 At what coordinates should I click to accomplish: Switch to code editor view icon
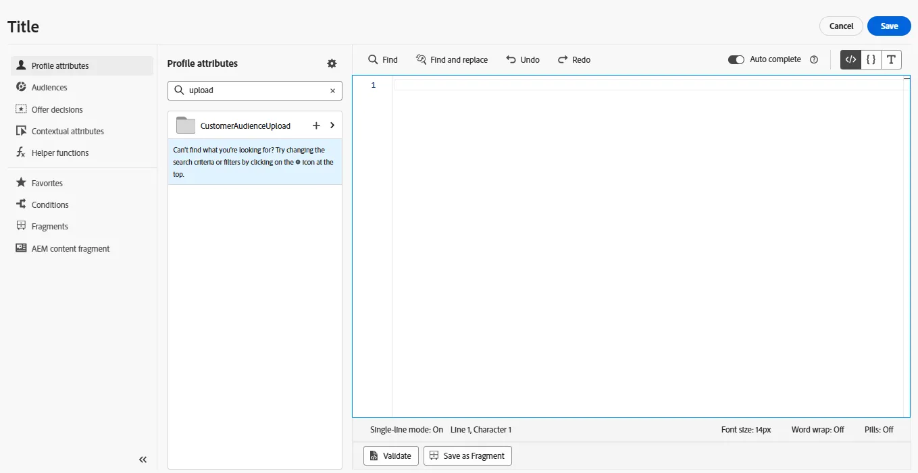(851, 59)
